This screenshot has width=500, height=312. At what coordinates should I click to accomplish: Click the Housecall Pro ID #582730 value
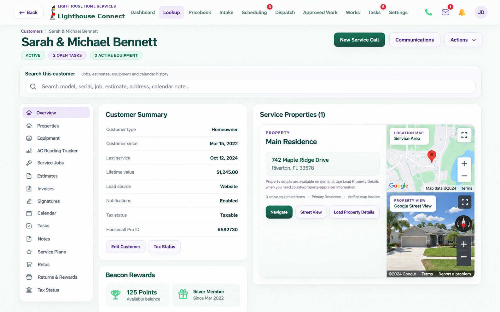[x=228, y=230]
